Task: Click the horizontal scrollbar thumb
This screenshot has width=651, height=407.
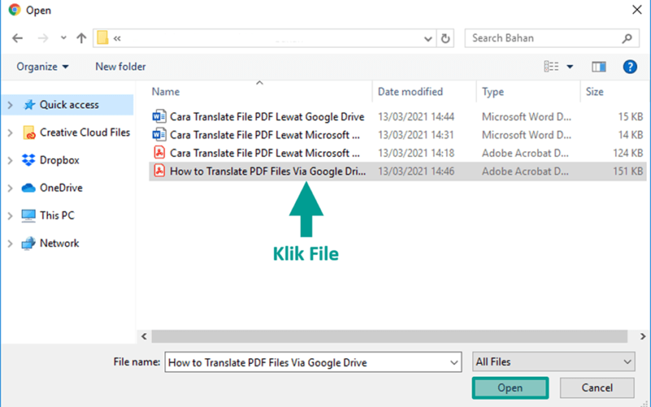Action: point(389,336)
